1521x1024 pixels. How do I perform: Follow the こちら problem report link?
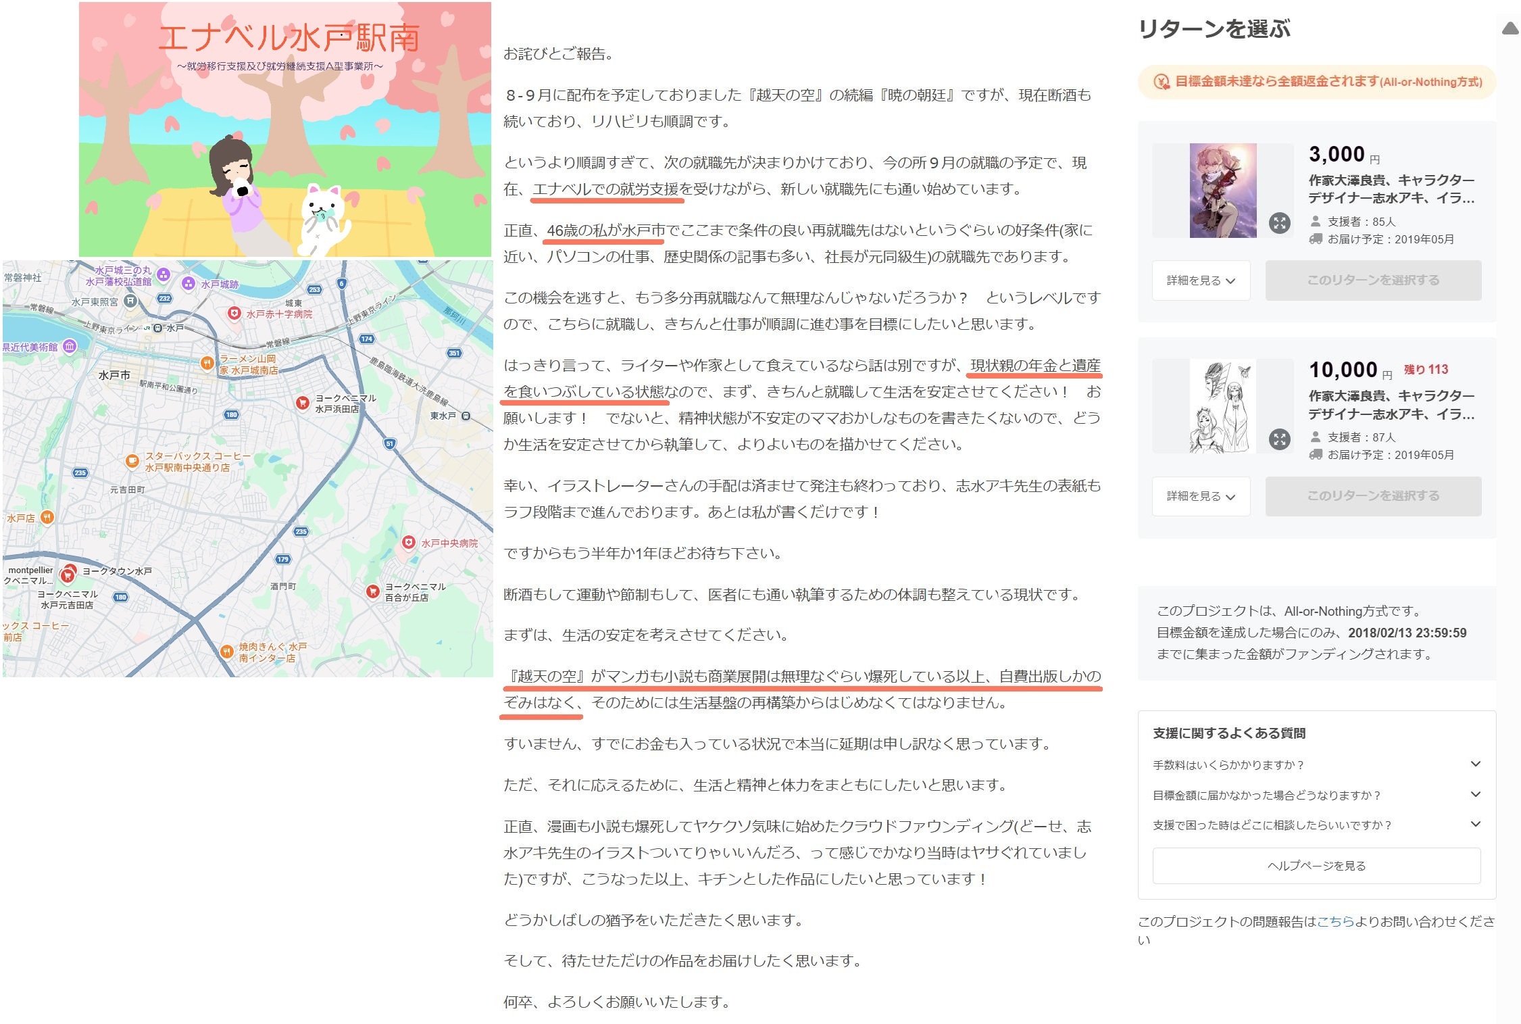[1335, 921]
